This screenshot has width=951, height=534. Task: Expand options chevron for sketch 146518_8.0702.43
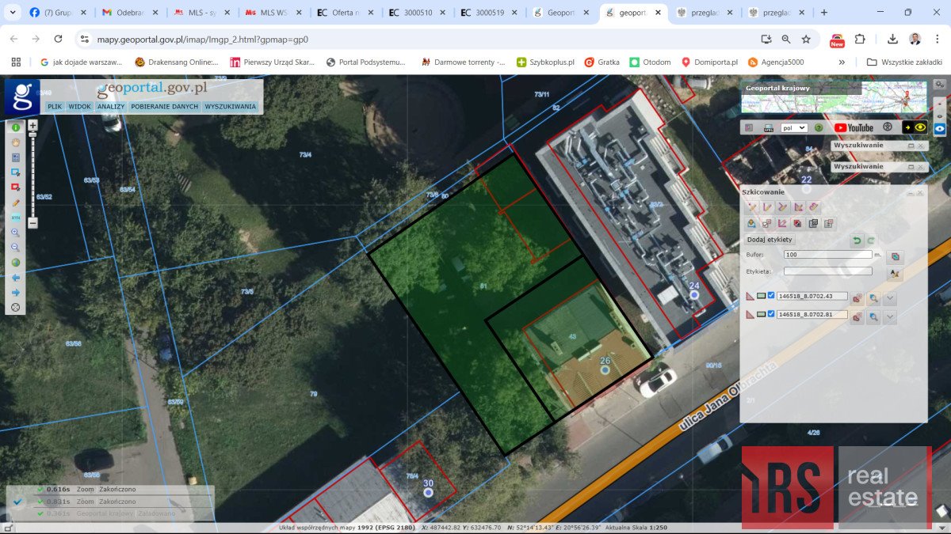[889, 298]
